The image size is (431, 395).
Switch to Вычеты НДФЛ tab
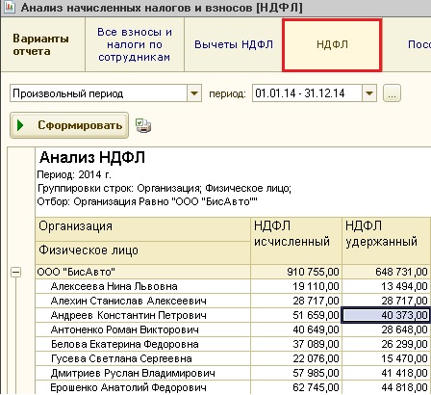pyautogui.click(x=234, y=44)
